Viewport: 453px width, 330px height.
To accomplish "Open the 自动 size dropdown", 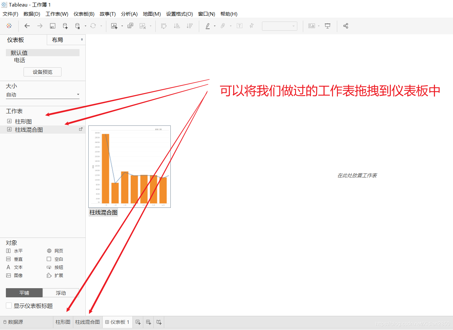I will pos(43,95).
